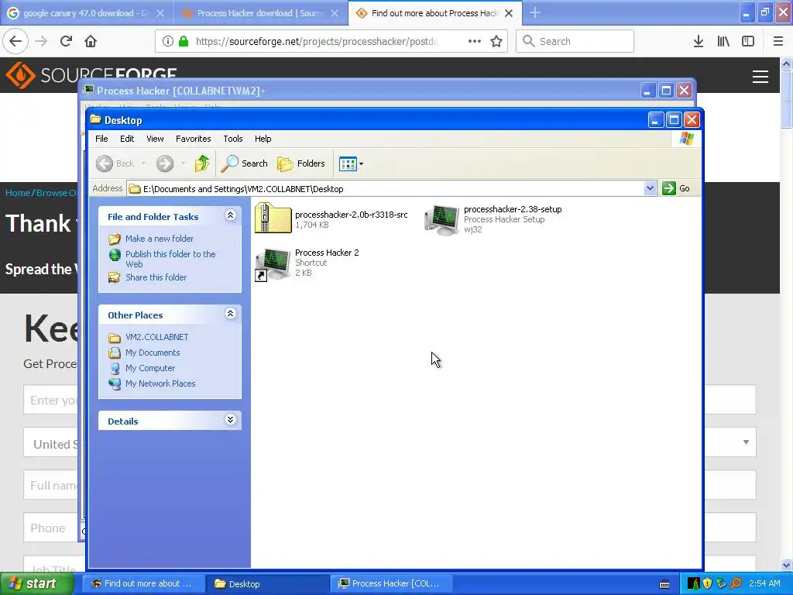Switch to Find out more about taskbar button
793x595 pixels.
144,583
